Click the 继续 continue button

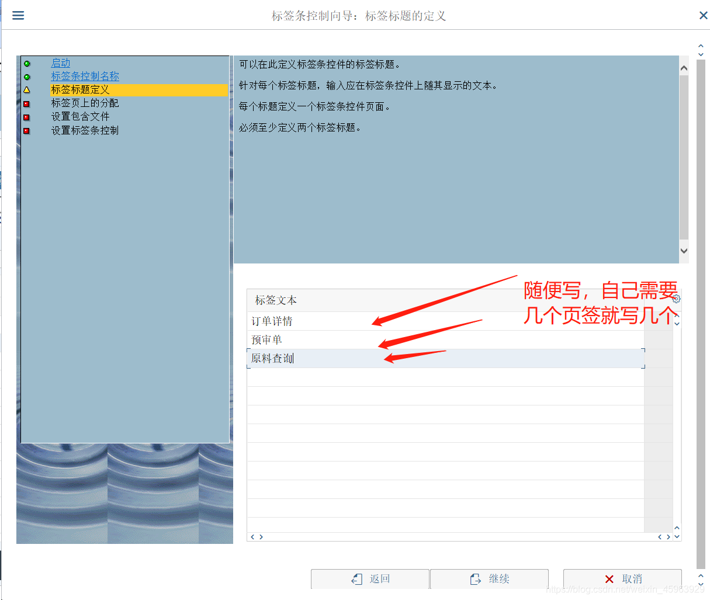point(489,579)
